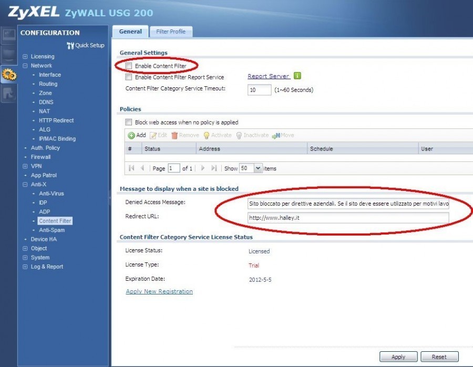The image size is (473, 367).
Task: Select Anti-Spam in the navigation menu
Action: tap(52, 230)
